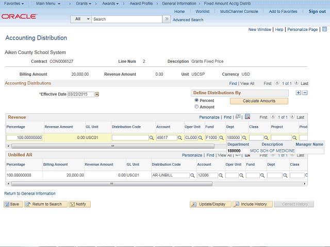330x247 pixels.
Task: Open Revenue Oper Unit CL000 lookup
Action: pos(201,138)
